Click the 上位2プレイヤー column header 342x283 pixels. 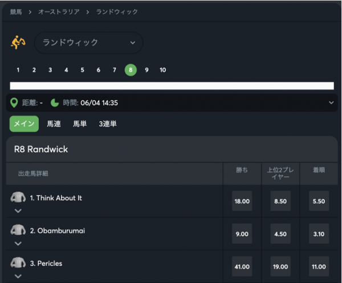280,173
